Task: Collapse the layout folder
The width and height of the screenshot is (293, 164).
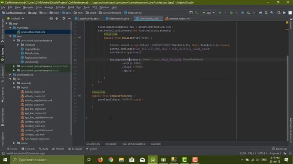Action: 14,87
